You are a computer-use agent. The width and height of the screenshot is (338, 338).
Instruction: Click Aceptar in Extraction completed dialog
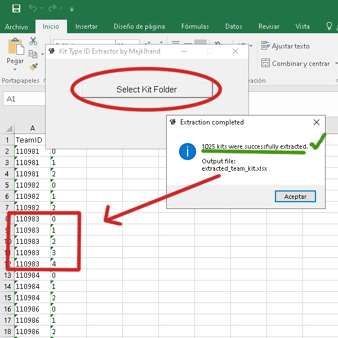click(295, 197)
